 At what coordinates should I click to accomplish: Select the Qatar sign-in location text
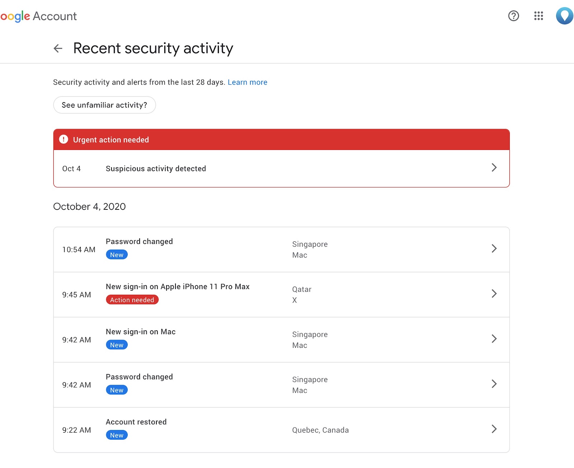[302, 289]
